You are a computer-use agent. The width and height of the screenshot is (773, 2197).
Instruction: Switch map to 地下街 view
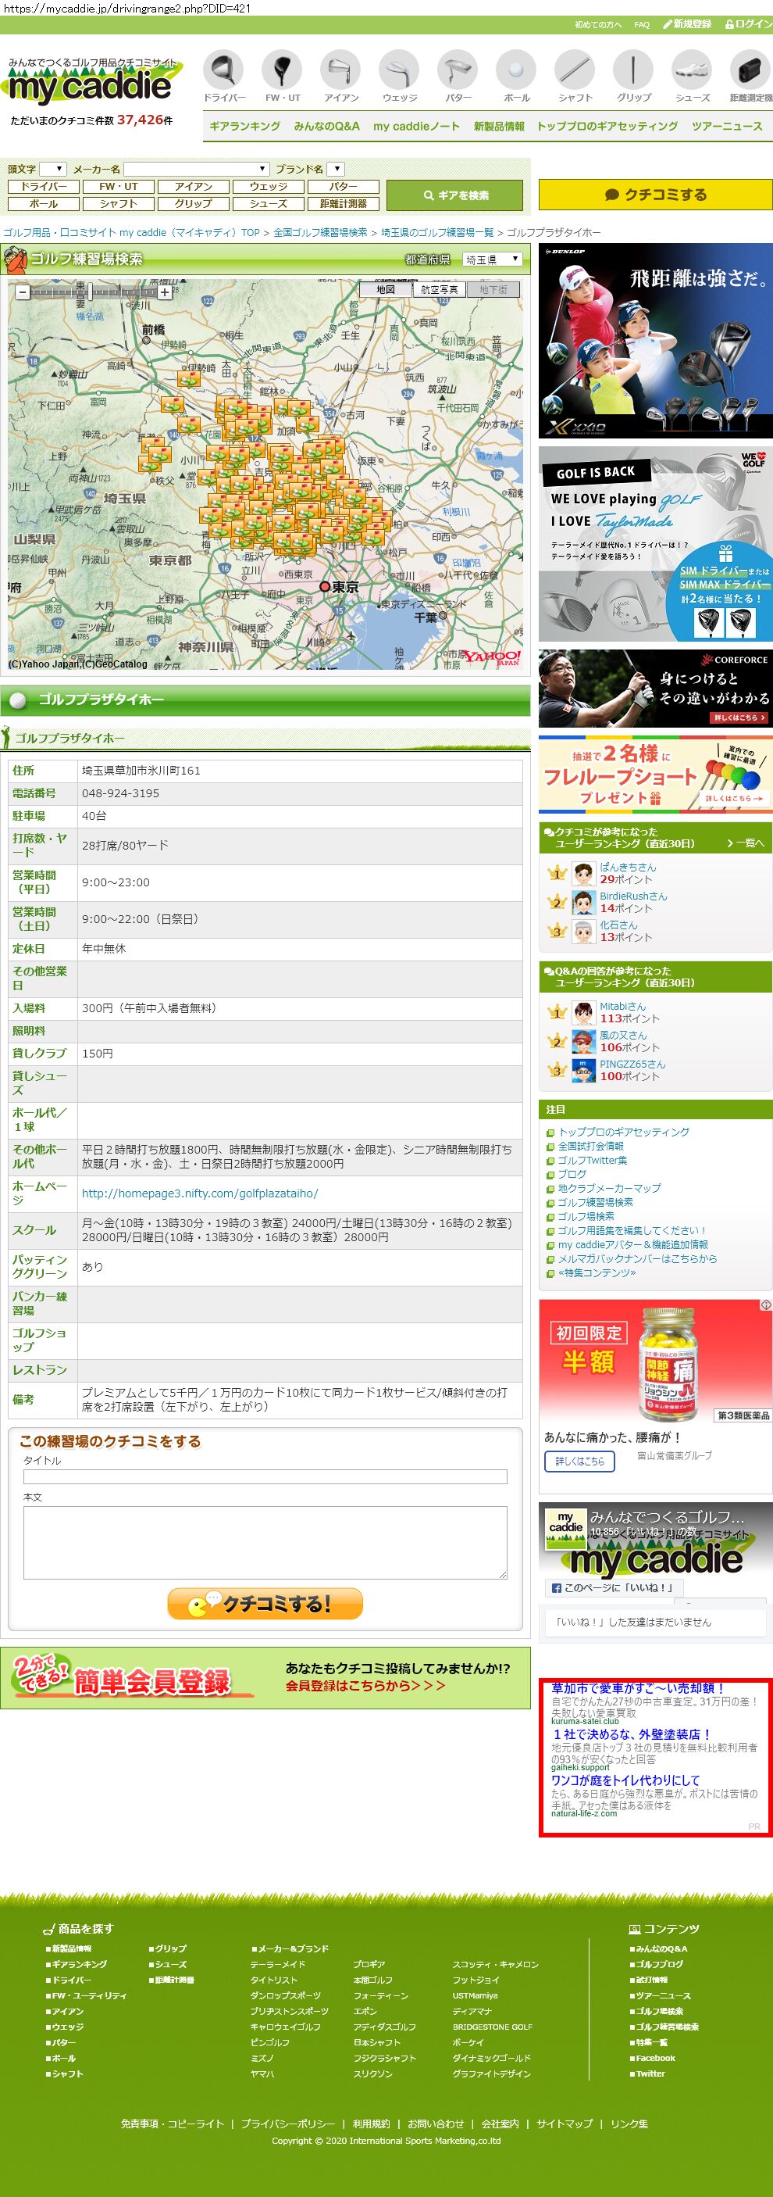pyautogui.click(x=493, y=290)
